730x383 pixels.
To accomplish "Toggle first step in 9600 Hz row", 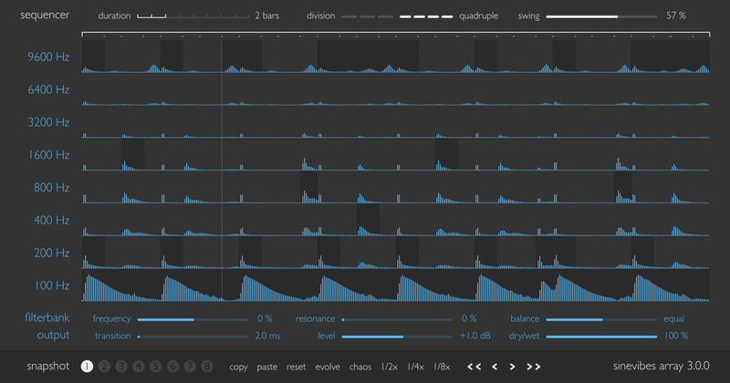I will [x=93, y=57].
